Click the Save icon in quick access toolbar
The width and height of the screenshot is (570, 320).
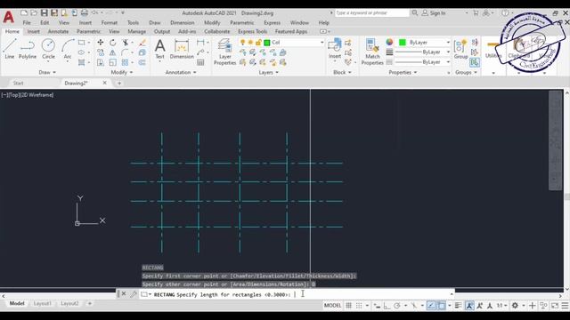coord(44,13)
